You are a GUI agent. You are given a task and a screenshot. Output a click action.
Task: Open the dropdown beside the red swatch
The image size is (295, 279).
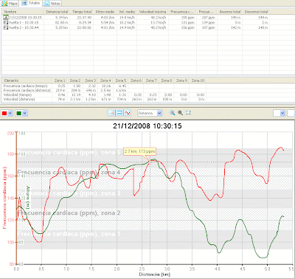[x=10, y=113]
